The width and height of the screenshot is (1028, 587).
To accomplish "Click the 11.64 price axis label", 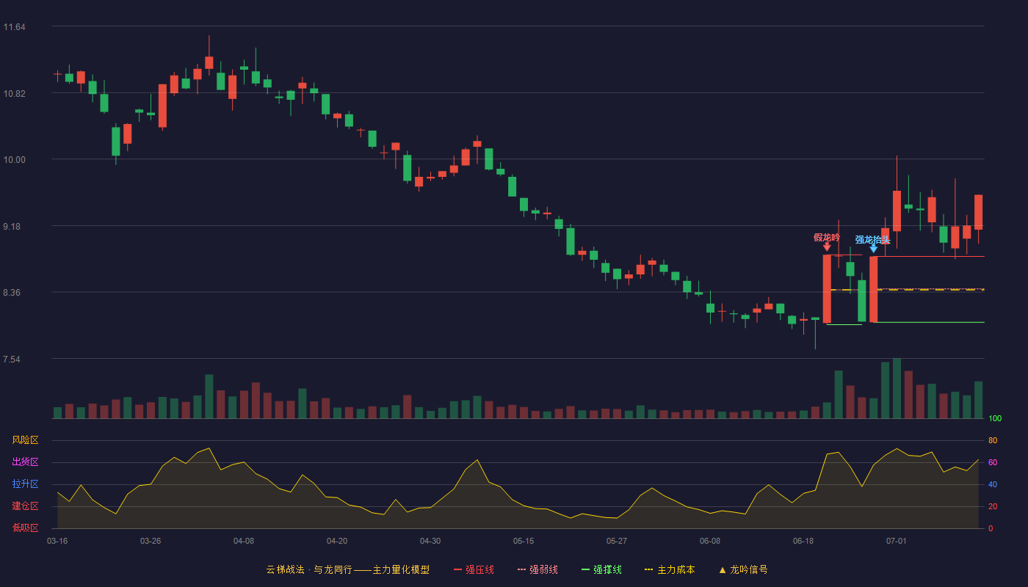I will (15, 27).
